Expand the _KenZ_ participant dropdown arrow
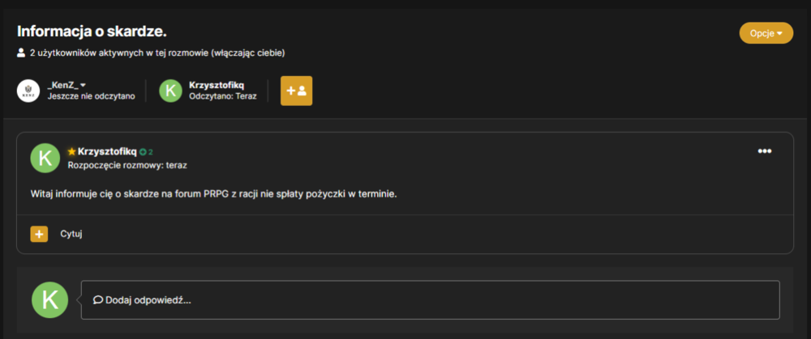The width and height of the screenshot is (811, 339). [83, 85]
